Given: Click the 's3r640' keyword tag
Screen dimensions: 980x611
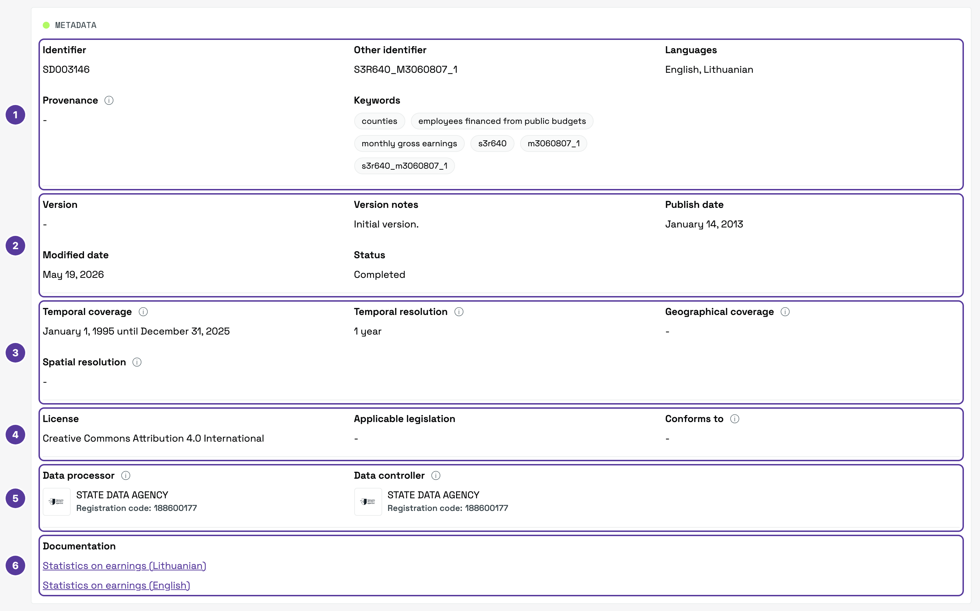Looking at the screenshot, I should (492, 143).
